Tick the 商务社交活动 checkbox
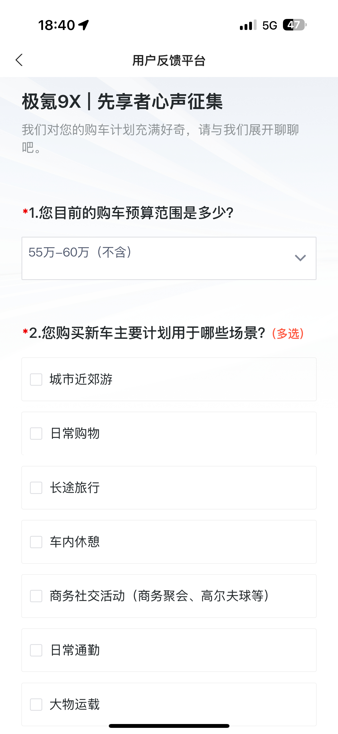 36,596
